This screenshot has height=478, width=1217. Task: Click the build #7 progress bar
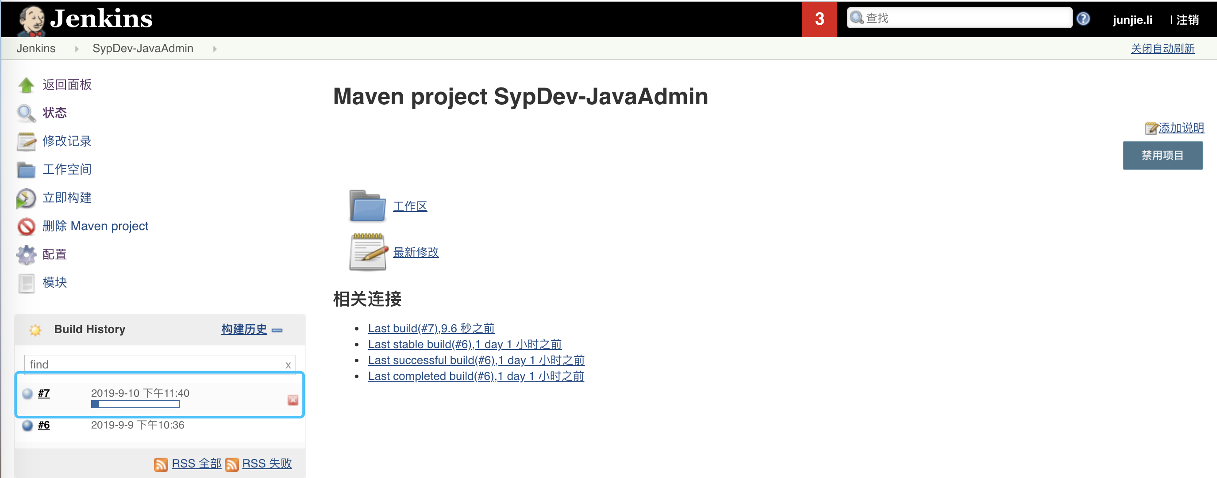point(135,405)
